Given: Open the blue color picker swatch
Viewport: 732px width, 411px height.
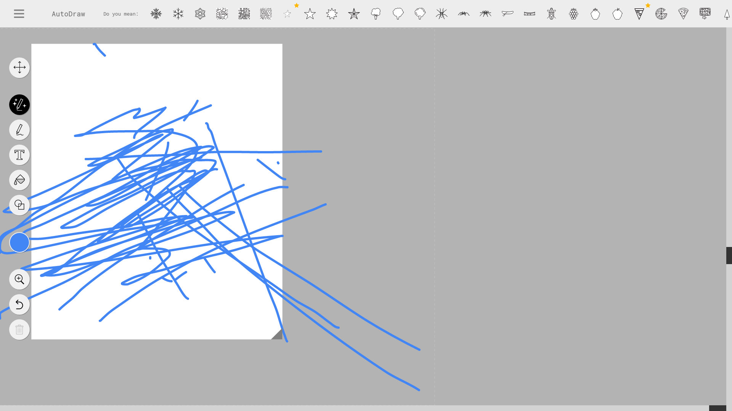Looking at the screenshot, I should tap(19, 242).
